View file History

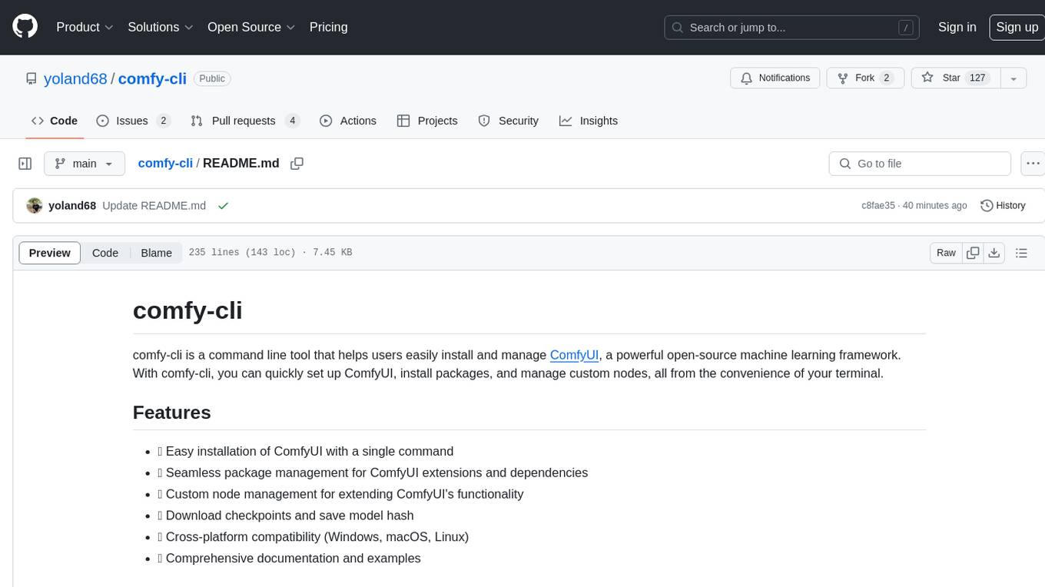click(1003, 206)
